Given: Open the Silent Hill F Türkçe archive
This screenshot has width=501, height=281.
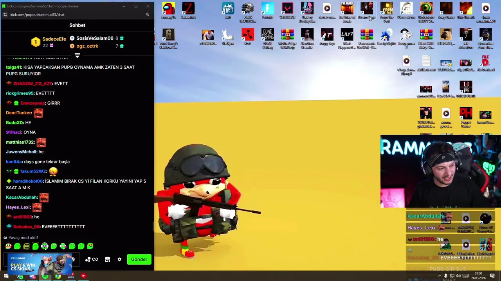Looking at the screenshot, I should 426,39.
